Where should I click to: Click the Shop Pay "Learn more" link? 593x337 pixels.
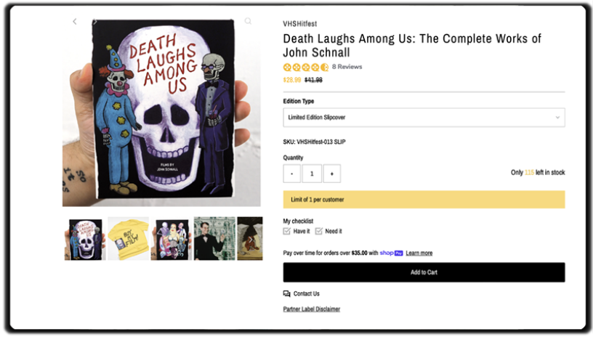pyautogui.click(x=419, y=253)
